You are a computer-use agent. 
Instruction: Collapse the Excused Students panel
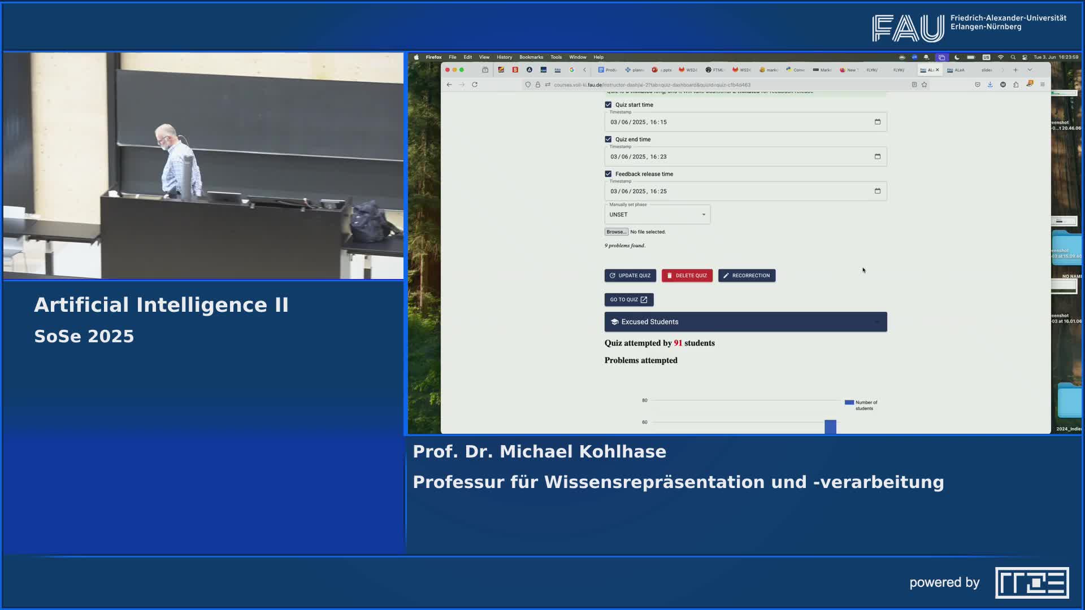(878, 321)
